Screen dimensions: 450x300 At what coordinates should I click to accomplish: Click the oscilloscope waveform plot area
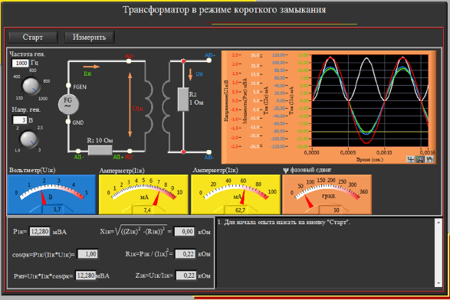click(370, 100)
